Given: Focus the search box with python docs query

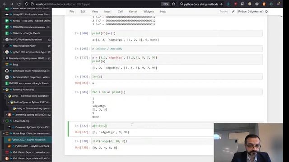Looking at the screenshot, I should coord(201,4).
